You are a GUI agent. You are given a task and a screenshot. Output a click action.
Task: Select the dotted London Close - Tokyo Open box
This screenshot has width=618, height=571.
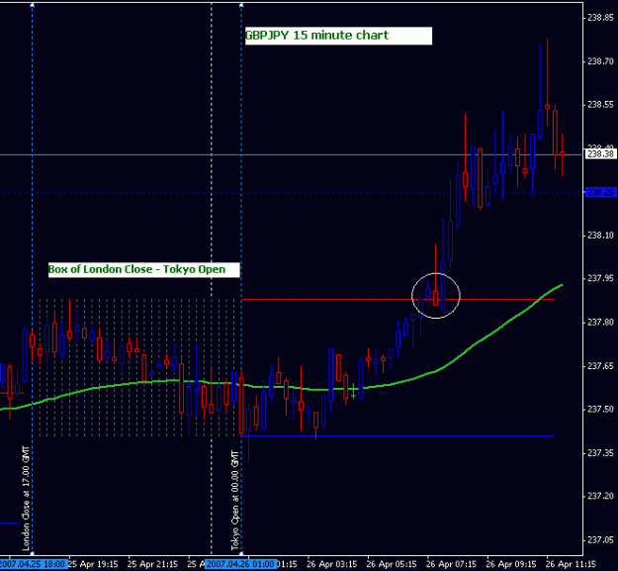136,367
